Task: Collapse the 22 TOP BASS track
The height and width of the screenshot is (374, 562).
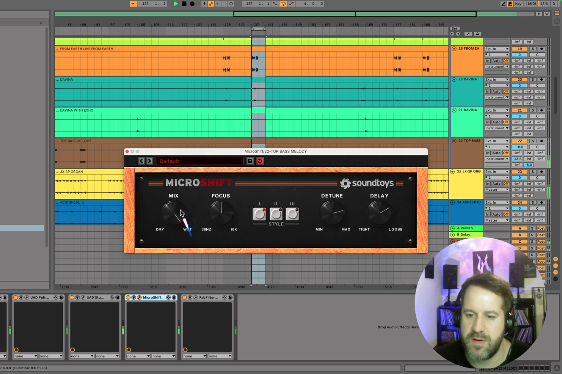Action: pyautogui.click(x=454, y=141)
